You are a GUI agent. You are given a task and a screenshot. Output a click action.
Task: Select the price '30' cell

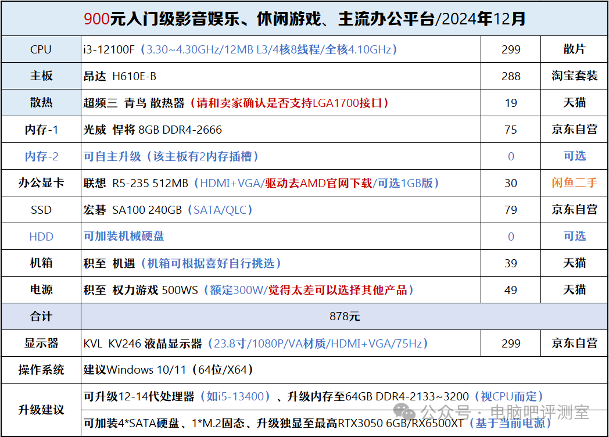[x=511, y=184]
